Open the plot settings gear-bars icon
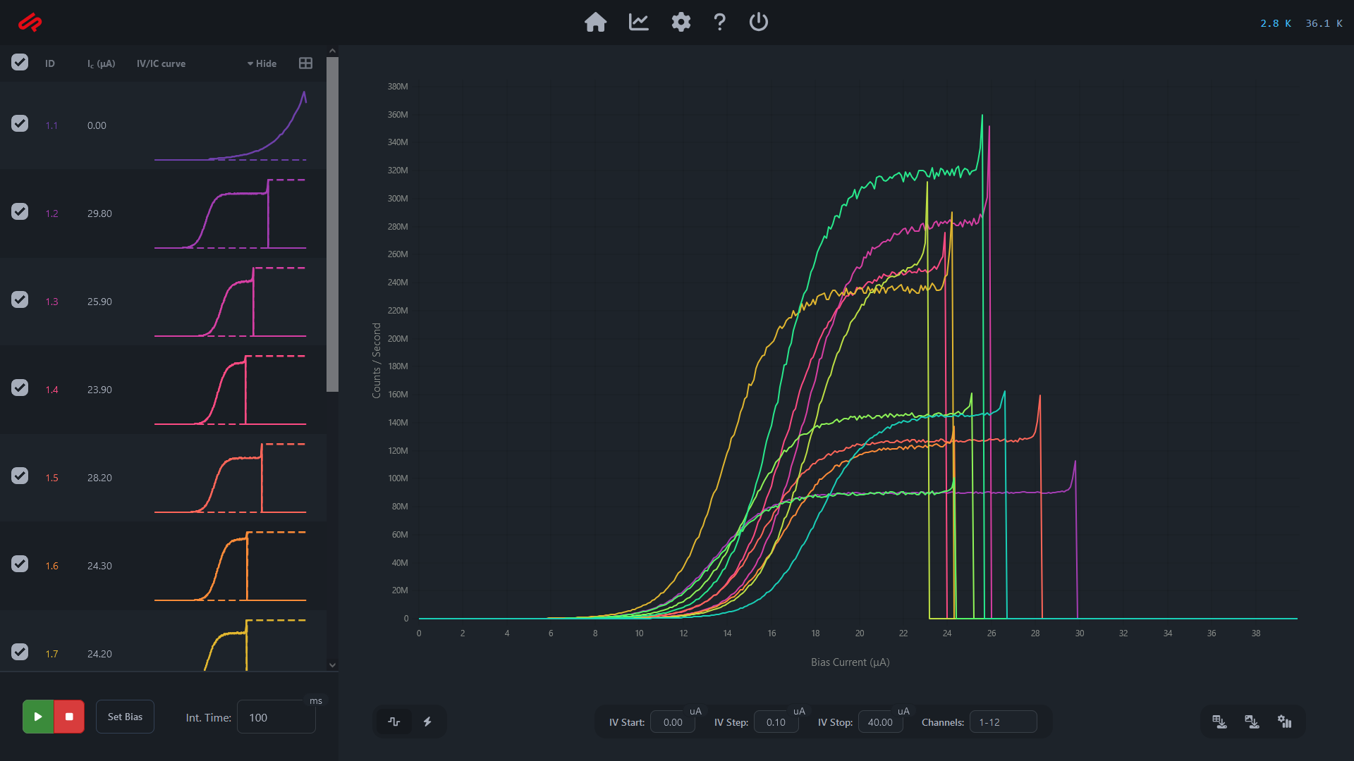 pyautogui.click(x=1284, y=722)
